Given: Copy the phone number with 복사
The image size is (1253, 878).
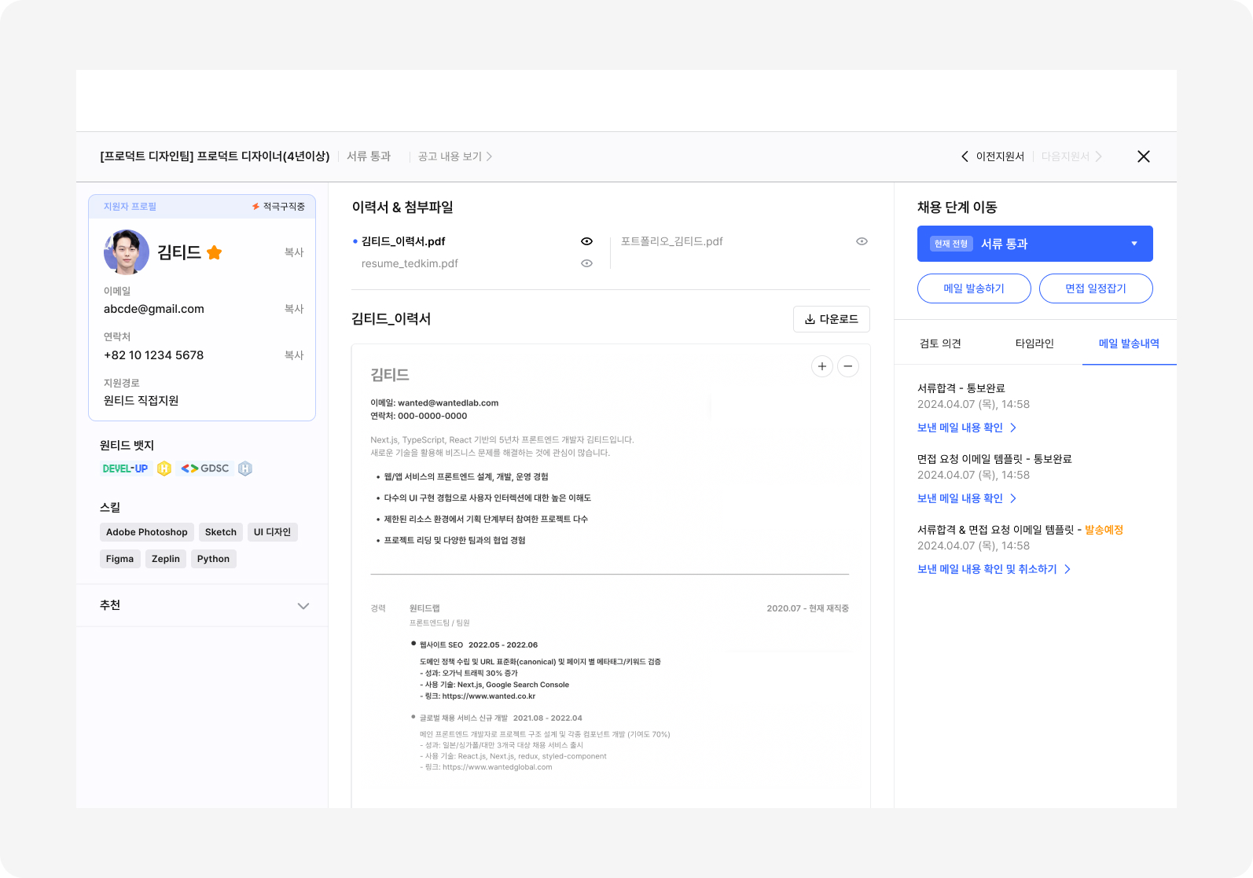Looking at the screenshot, I should pos(294,355).
